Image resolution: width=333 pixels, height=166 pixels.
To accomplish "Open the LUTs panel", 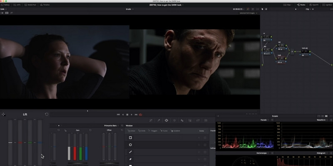I will click(x=17, y=5).
